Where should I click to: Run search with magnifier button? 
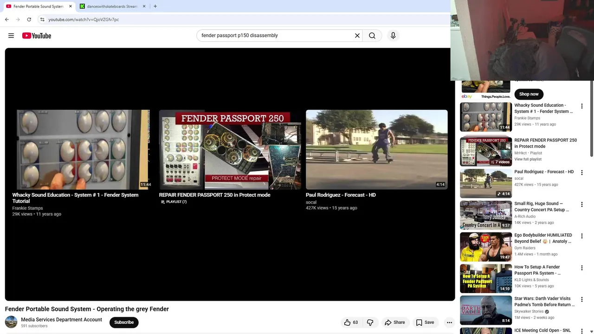372,36
